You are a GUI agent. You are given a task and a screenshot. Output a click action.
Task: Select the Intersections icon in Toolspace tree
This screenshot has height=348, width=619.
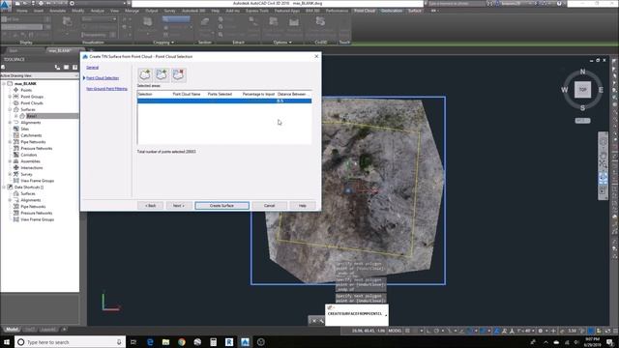point(16,167)
